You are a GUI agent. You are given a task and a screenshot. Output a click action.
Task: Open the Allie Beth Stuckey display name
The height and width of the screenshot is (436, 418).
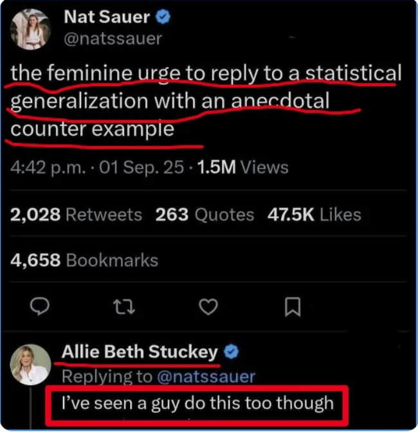tap(140, 352)
